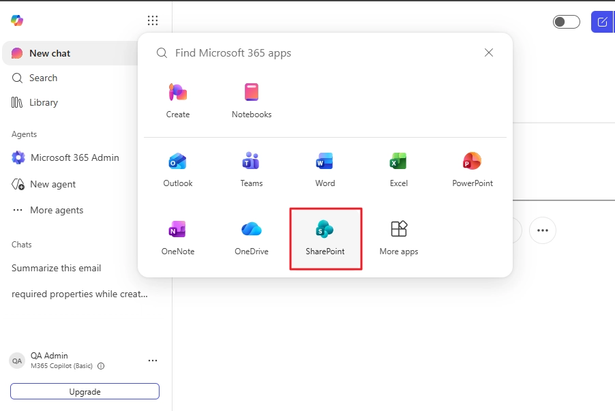The width and height of the screenshot is (615, 411).
Task: Open More apps in the launcher
Action: pyautogui.click(x=398, y=239)
